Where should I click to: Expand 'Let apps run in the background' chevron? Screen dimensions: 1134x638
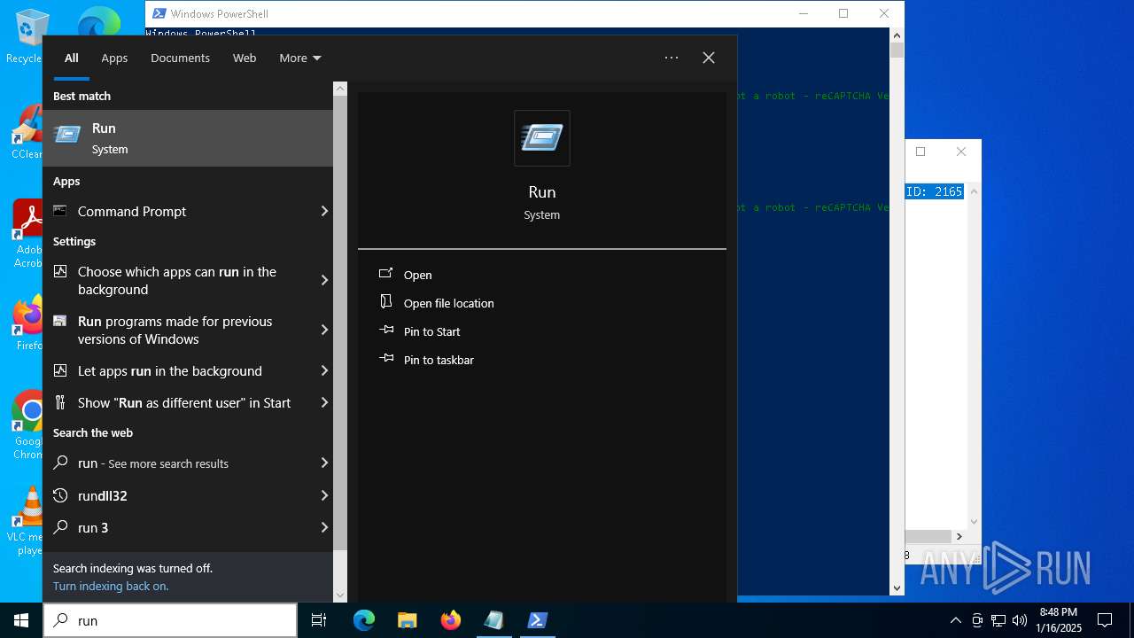coord(324,370)
